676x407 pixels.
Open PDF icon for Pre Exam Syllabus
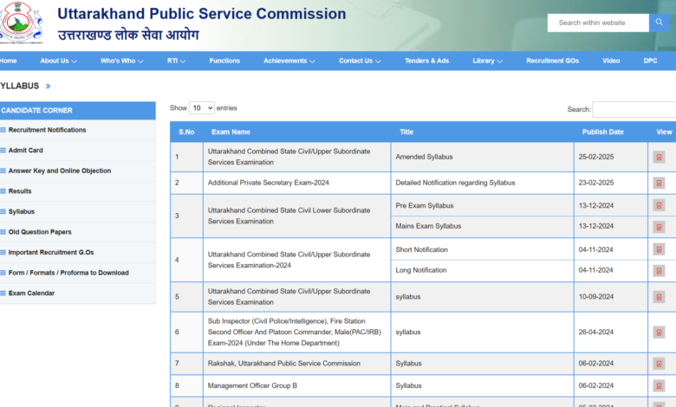[659, 206]
